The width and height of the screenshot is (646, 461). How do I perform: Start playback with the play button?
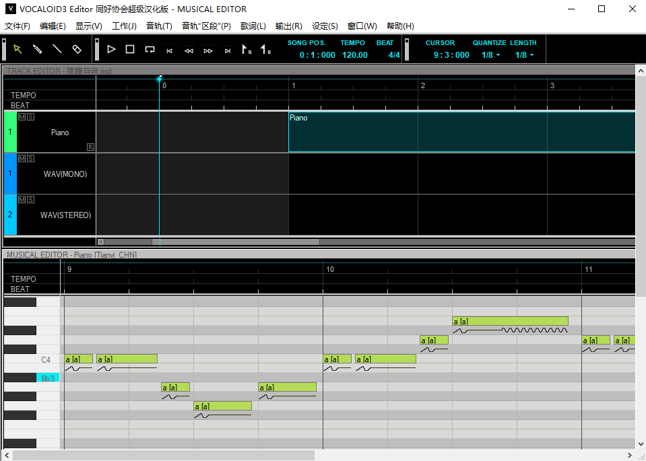pyautogui.click(x=111, y=49)
